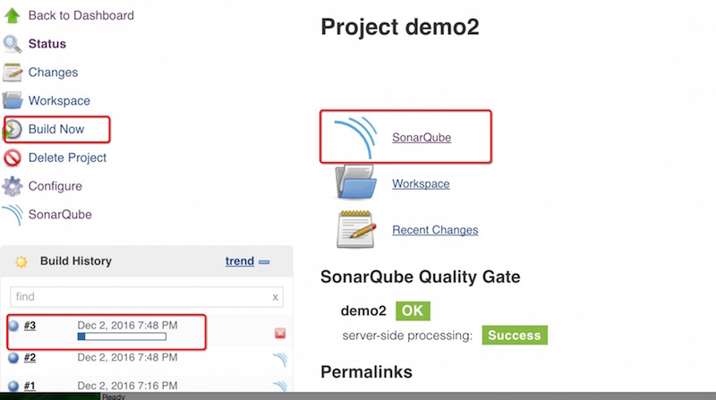The height and width of the screenshot is (400, 716).
Task: Select Delete Project
Action: pyautogui.click(x=68, y=157)
